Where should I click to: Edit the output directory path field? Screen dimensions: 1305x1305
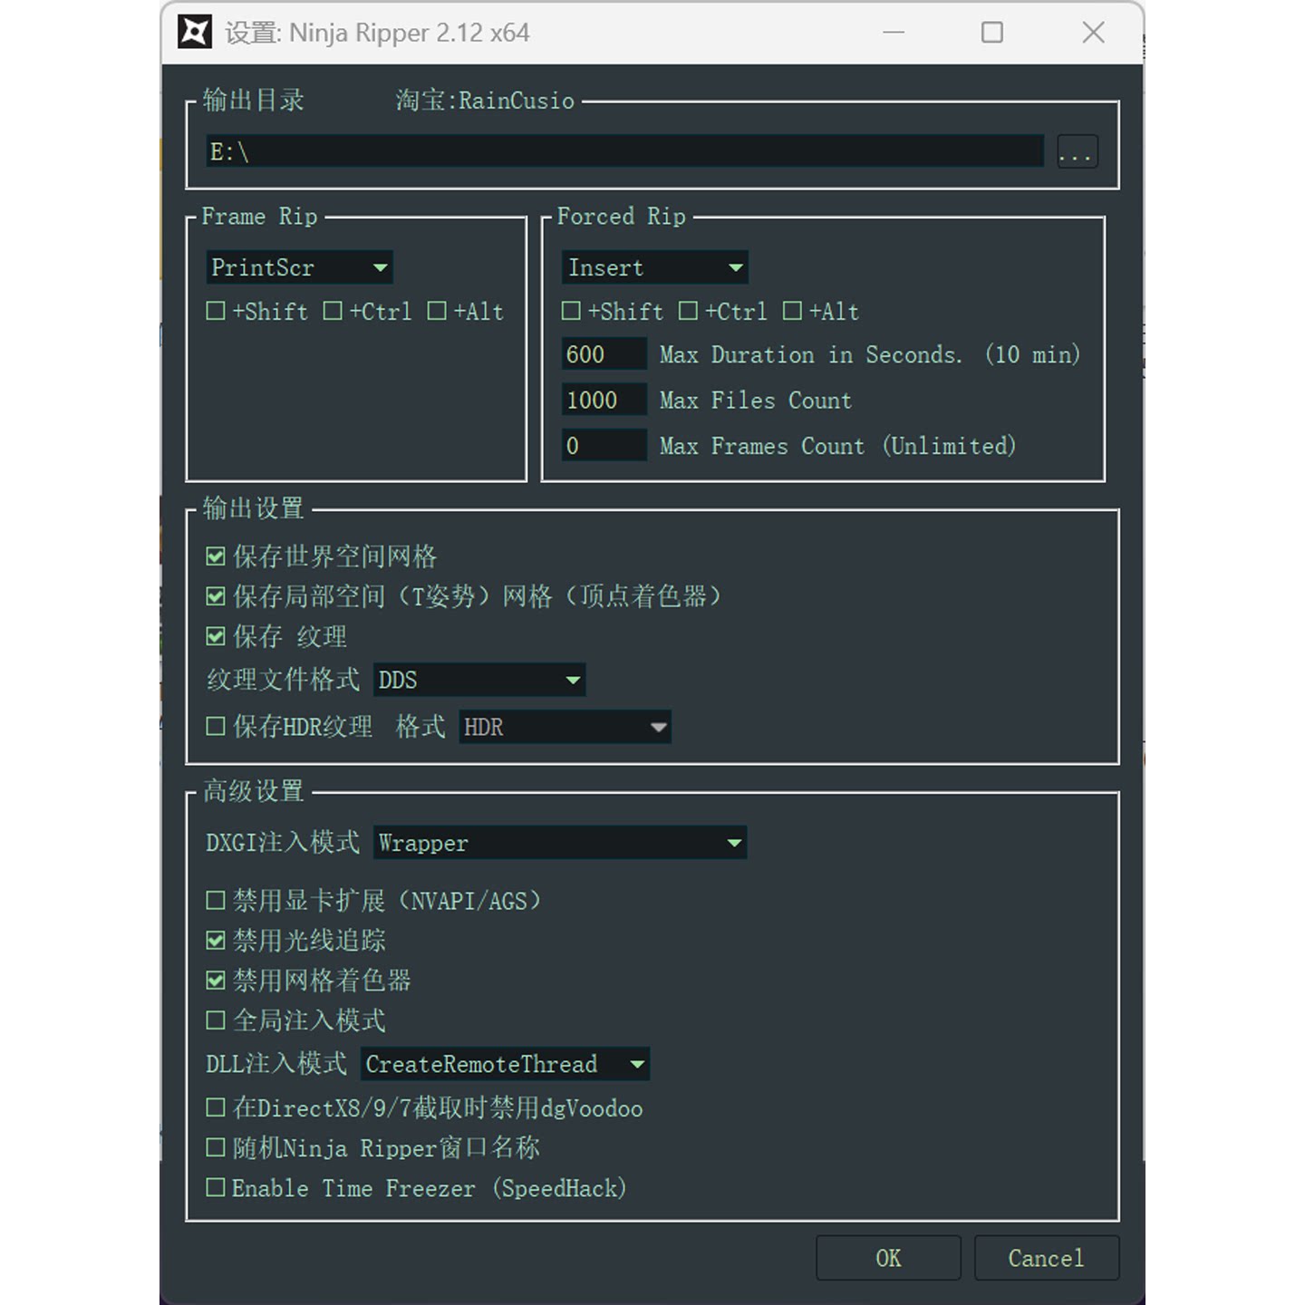[x=625, y=151]
